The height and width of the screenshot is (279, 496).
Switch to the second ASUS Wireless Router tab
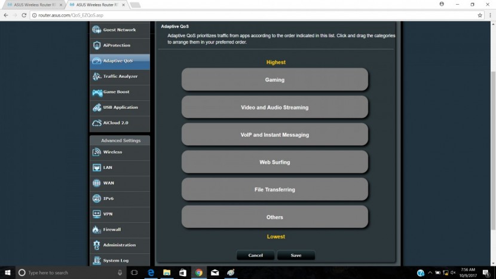(96, 5)
